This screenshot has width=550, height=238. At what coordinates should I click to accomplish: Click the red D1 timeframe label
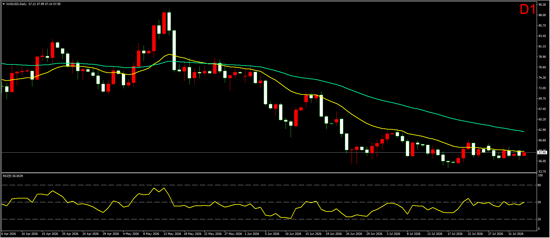pos(527,9)
